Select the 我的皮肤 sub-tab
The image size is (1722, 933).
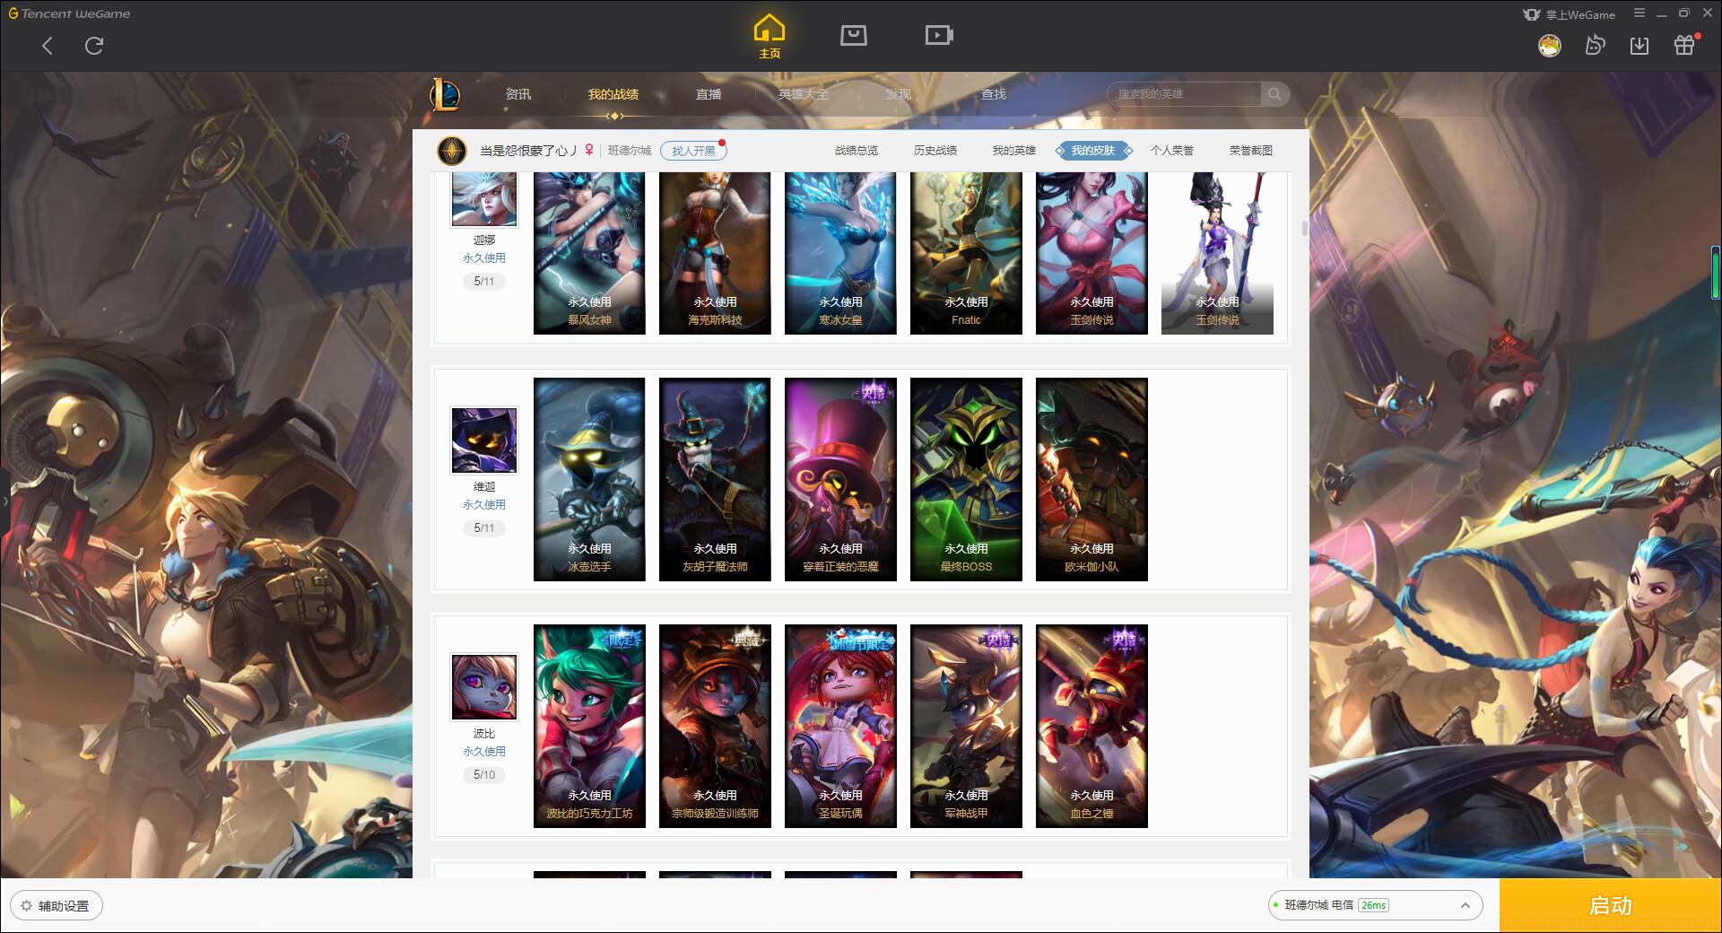coord(1093,151)
